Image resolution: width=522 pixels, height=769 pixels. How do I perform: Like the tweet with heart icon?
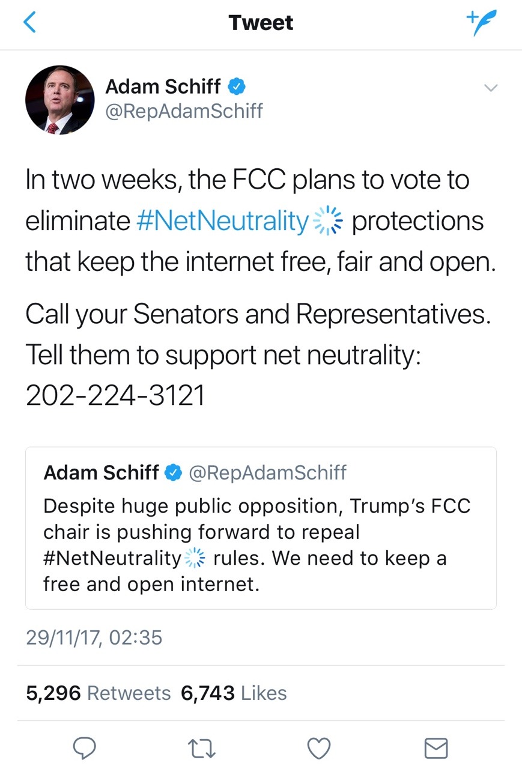[319, 748]
